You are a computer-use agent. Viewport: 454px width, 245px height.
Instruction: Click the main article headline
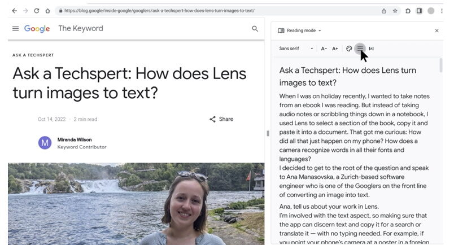pos(129,83)
